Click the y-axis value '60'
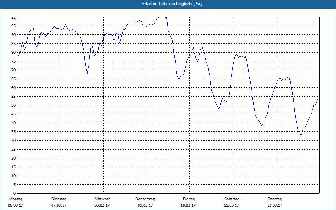This screenshot has height=210, width=336. tap(13, 88)
